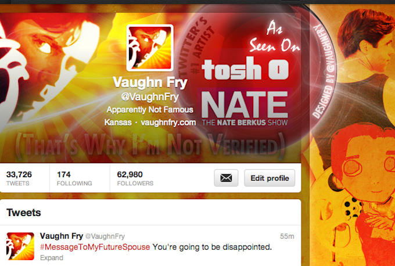Click the NATE Berkus Show header logo

(245, 109)
